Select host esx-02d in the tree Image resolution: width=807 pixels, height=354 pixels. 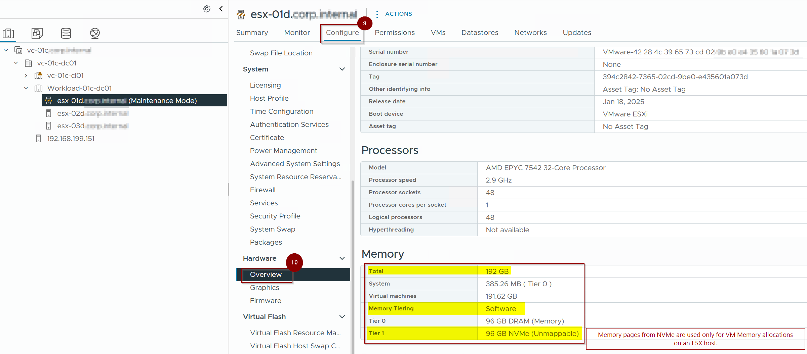coord(71,113)
